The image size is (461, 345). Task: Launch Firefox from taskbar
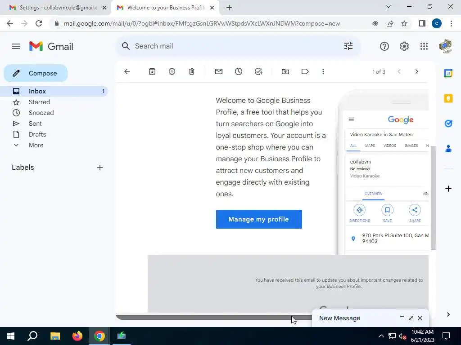pyautogui.click(x=77, y=336)
